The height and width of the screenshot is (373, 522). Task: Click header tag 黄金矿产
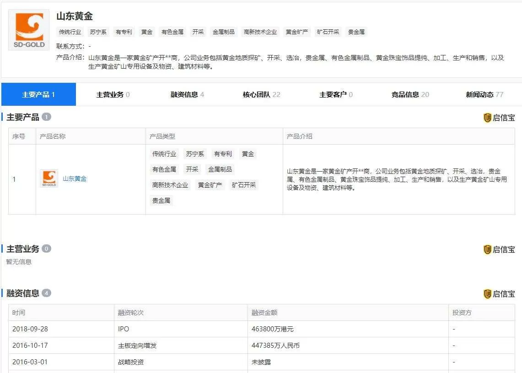point(296,32)
